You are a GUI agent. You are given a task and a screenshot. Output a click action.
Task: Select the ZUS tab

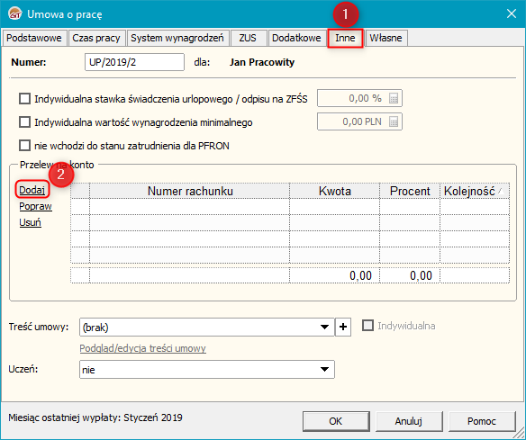(248, 38)
